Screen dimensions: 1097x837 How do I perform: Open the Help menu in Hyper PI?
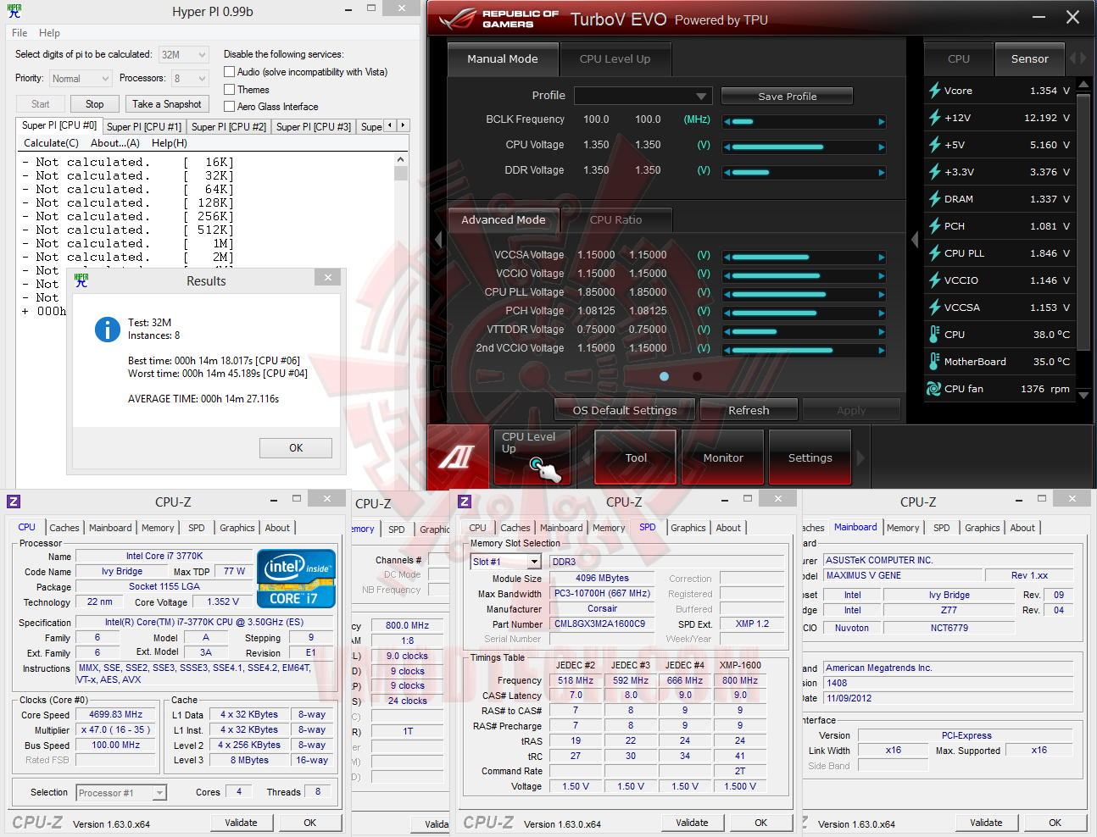[49, 33]
